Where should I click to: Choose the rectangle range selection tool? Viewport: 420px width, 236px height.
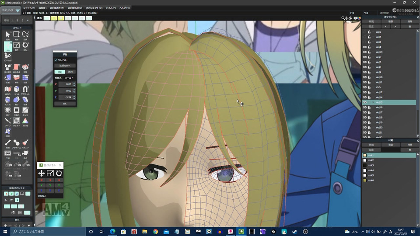tap(16, 35)
